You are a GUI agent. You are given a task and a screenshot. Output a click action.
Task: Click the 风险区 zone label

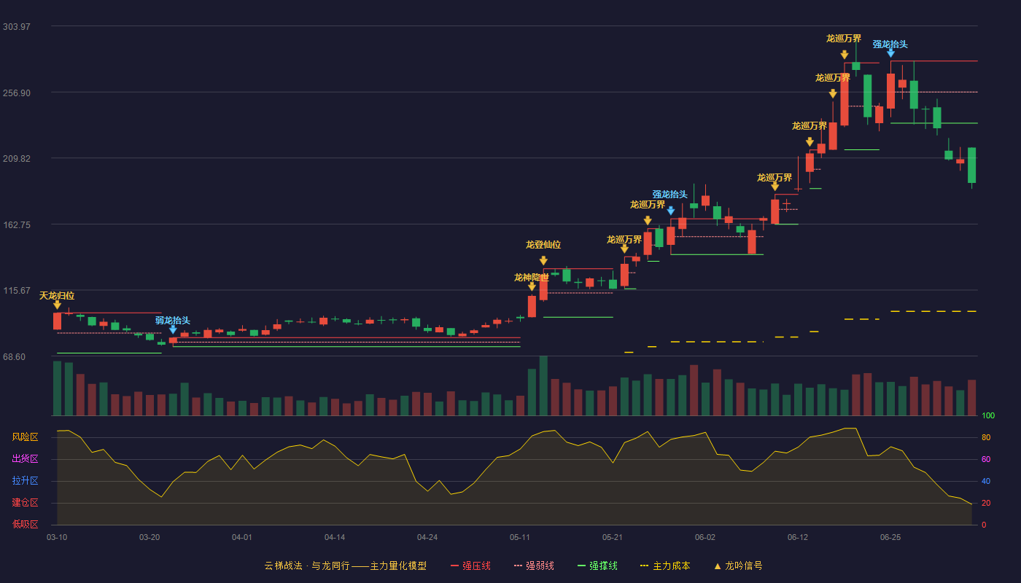[25, 437]
